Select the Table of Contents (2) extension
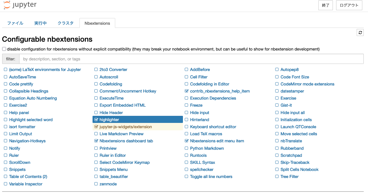368x196 pixels. click(28, 177)
